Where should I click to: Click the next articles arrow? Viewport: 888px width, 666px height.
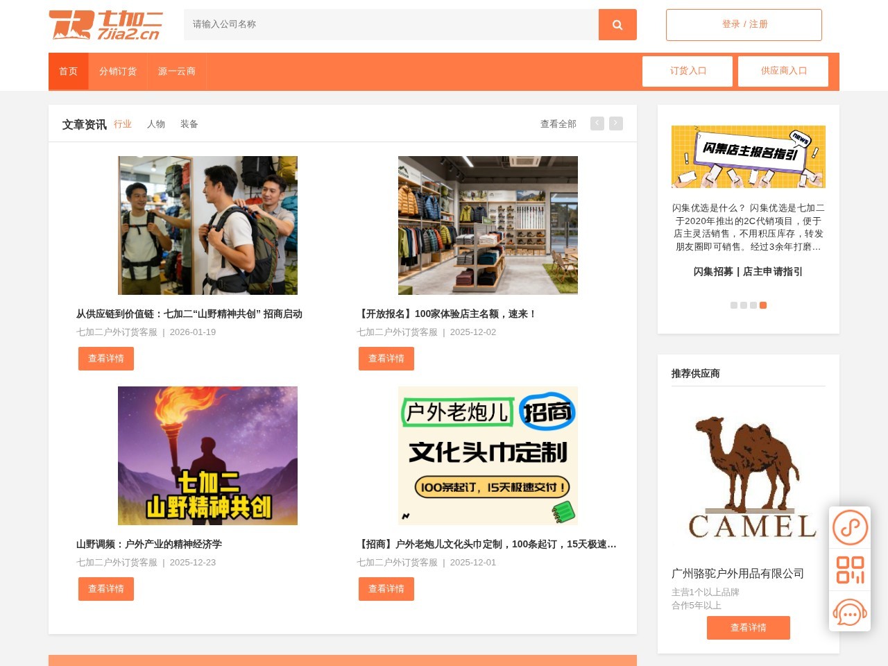(x=616, y=123)
